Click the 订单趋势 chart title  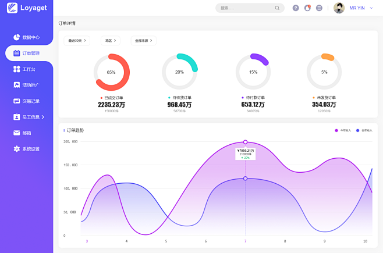tap(75, 130)
